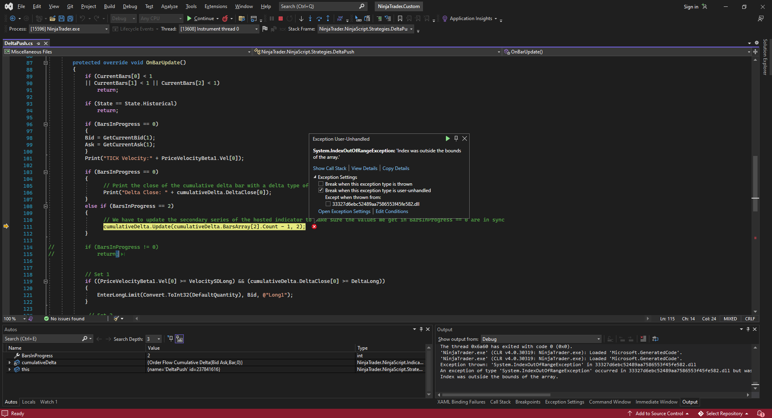Toggle the pin icon beside Autos Search Depth

[170, 339]
